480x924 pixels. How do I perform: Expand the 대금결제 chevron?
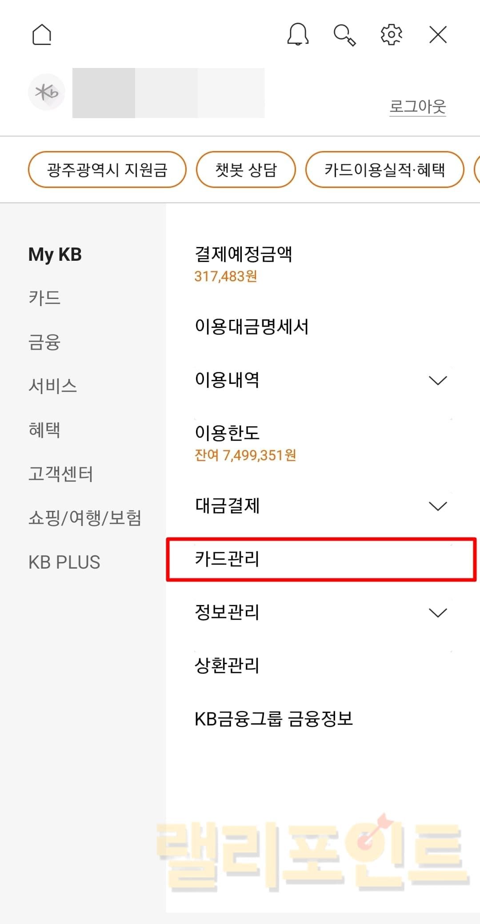pos(437,506)
